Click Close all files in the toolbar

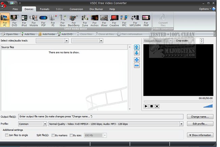(105, 34)
